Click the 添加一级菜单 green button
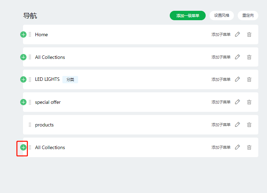The image size is (267, 193). point(188,15)
